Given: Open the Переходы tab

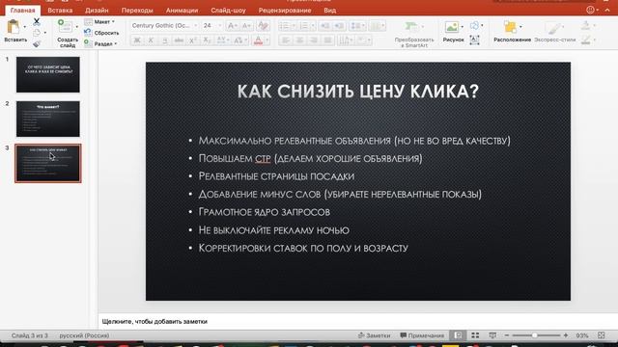Looking at the screenshot, I should coord(137,11).
